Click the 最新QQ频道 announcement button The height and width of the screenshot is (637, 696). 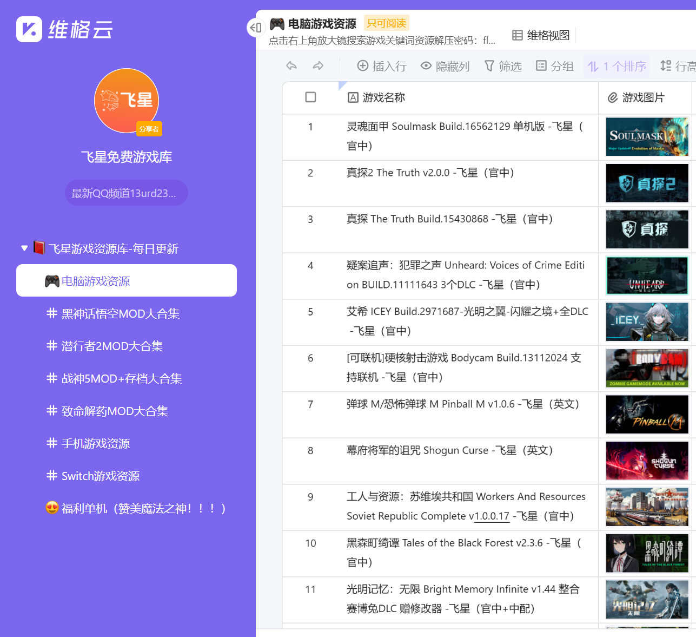click(127, 193)
